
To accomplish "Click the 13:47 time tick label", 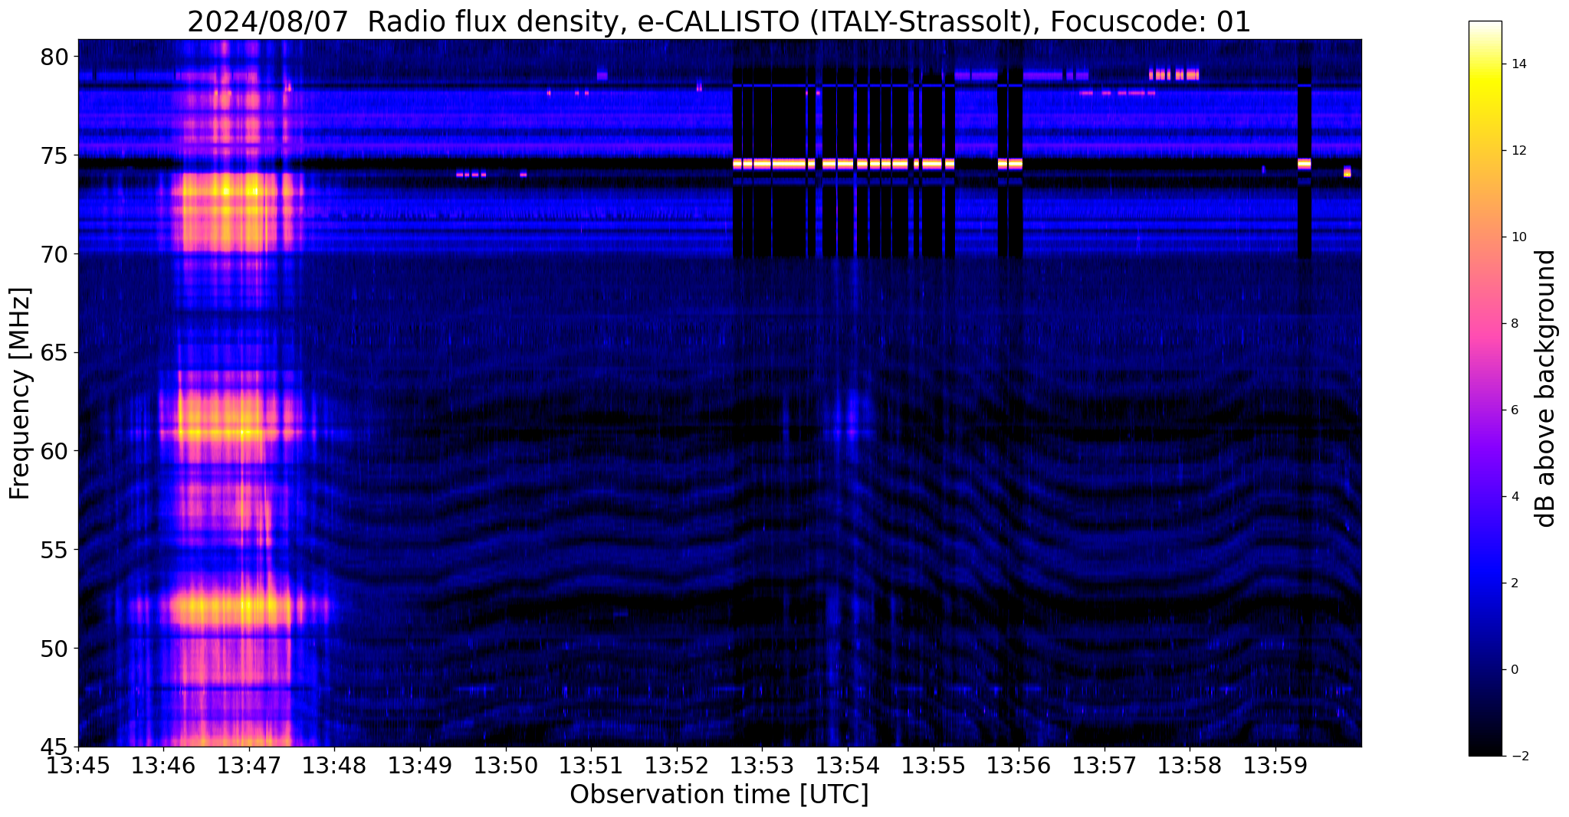I will point(248,765).
